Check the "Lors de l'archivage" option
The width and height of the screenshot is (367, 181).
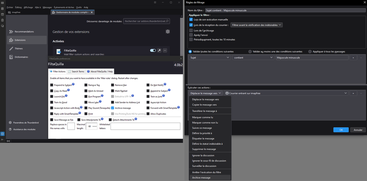coord(191,31)
